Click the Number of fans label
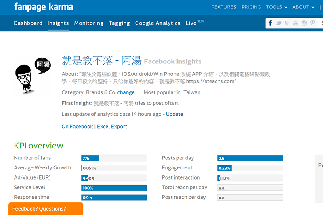The image size is (323, 215). 32,158
